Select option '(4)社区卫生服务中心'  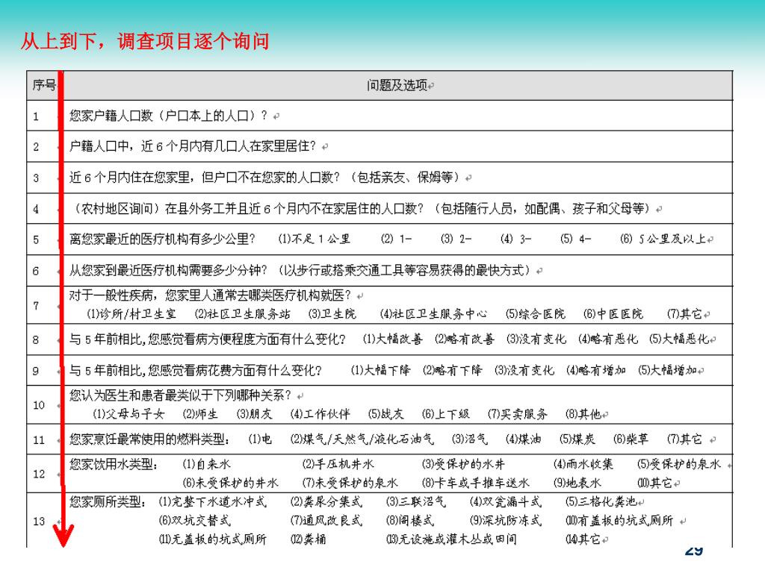point(433,314)
